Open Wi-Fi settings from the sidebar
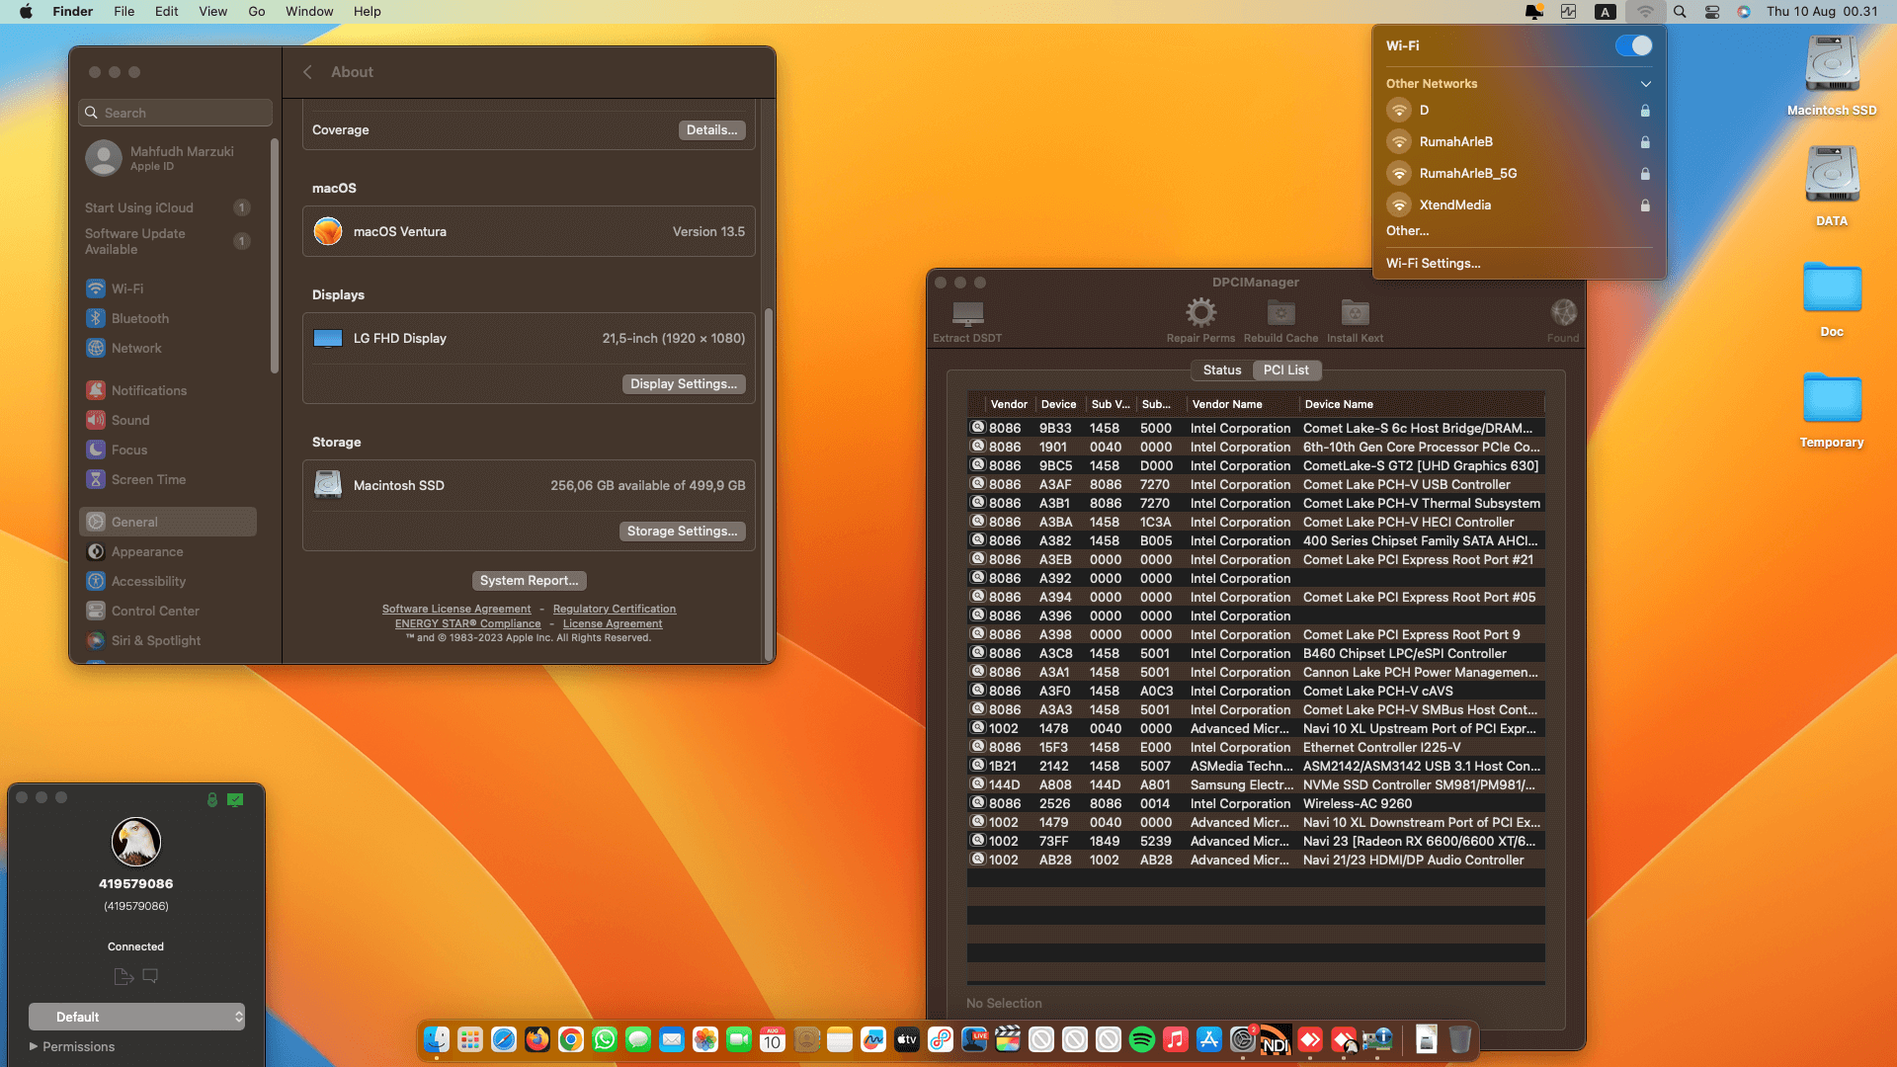Screen dimensions: 1897x1067 (126, 288)
